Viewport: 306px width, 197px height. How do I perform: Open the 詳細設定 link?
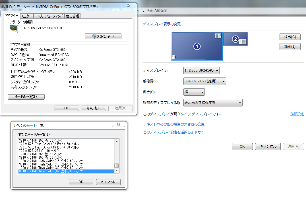(x=297, y=114)
